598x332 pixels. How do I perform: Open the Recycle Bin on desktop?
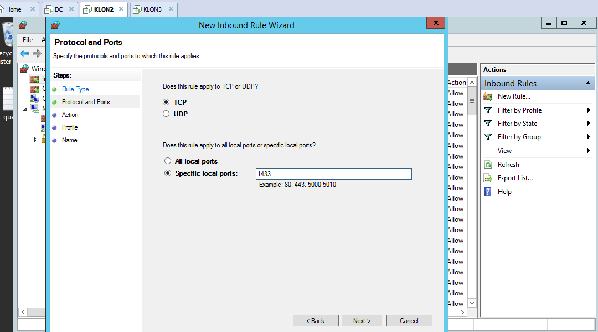tap(8, 36)
